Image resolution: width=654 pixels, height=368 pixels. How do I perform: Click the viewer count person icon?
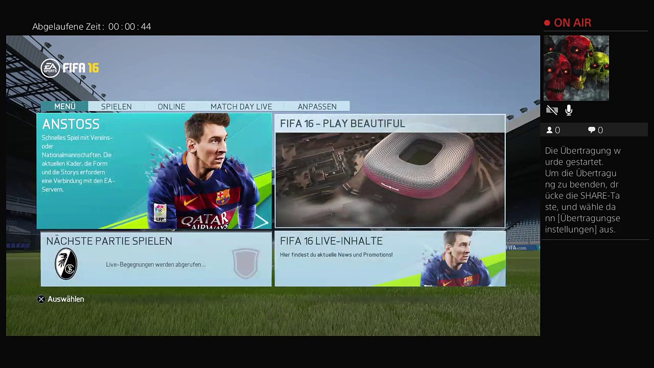pyautogui.click(x=550, y=130)
